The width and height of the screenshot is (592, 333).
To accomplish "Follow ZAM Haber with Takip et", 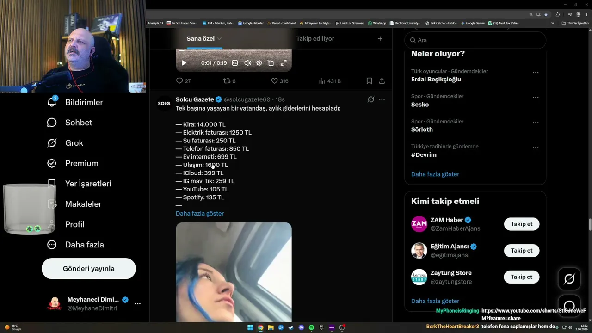I will (x=522, y=224).
